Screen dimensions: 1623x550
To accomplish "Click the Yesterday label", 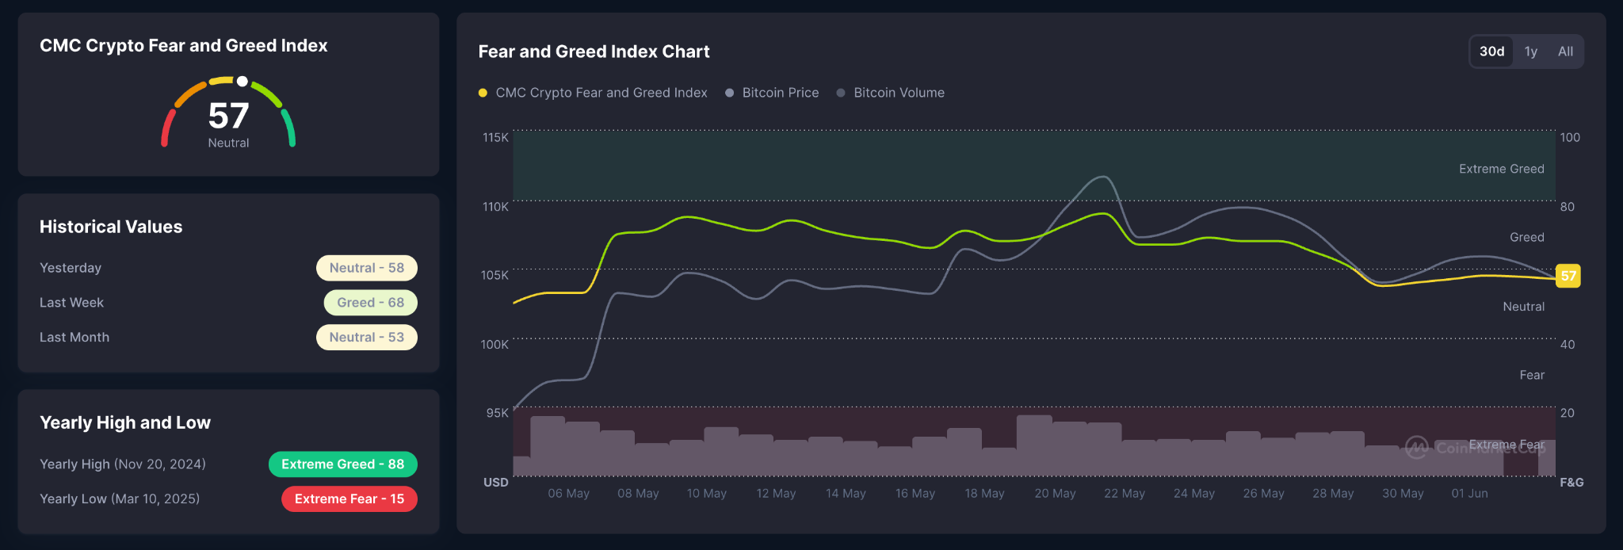I will [71, 268].
